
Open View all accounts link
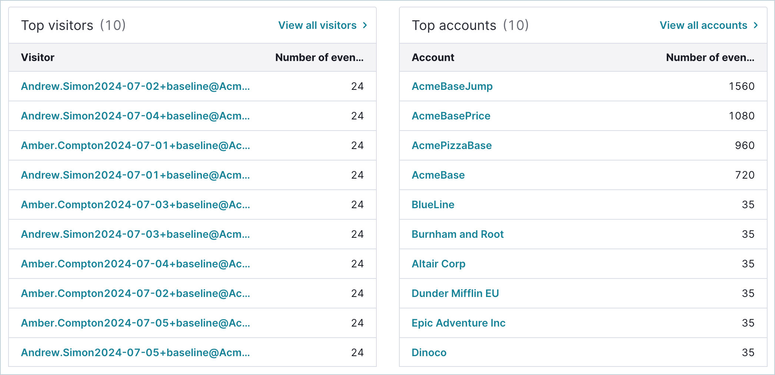click(704, 25)
